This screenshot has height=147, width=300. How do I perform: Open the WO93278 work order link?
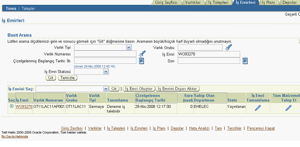tap(24, 106)
